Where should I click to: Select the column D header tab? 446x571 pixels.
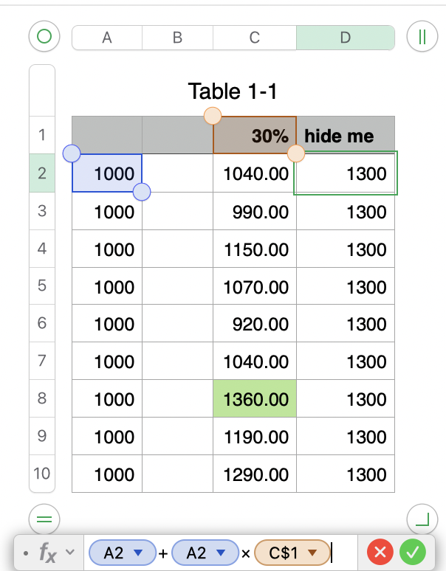click(x=346, y=38)
